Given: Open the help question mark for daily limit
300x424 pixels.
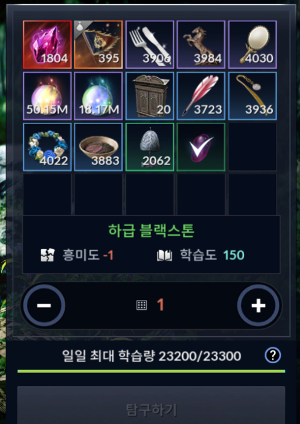Looking at the screenshot, I should (x=272, y=355).
